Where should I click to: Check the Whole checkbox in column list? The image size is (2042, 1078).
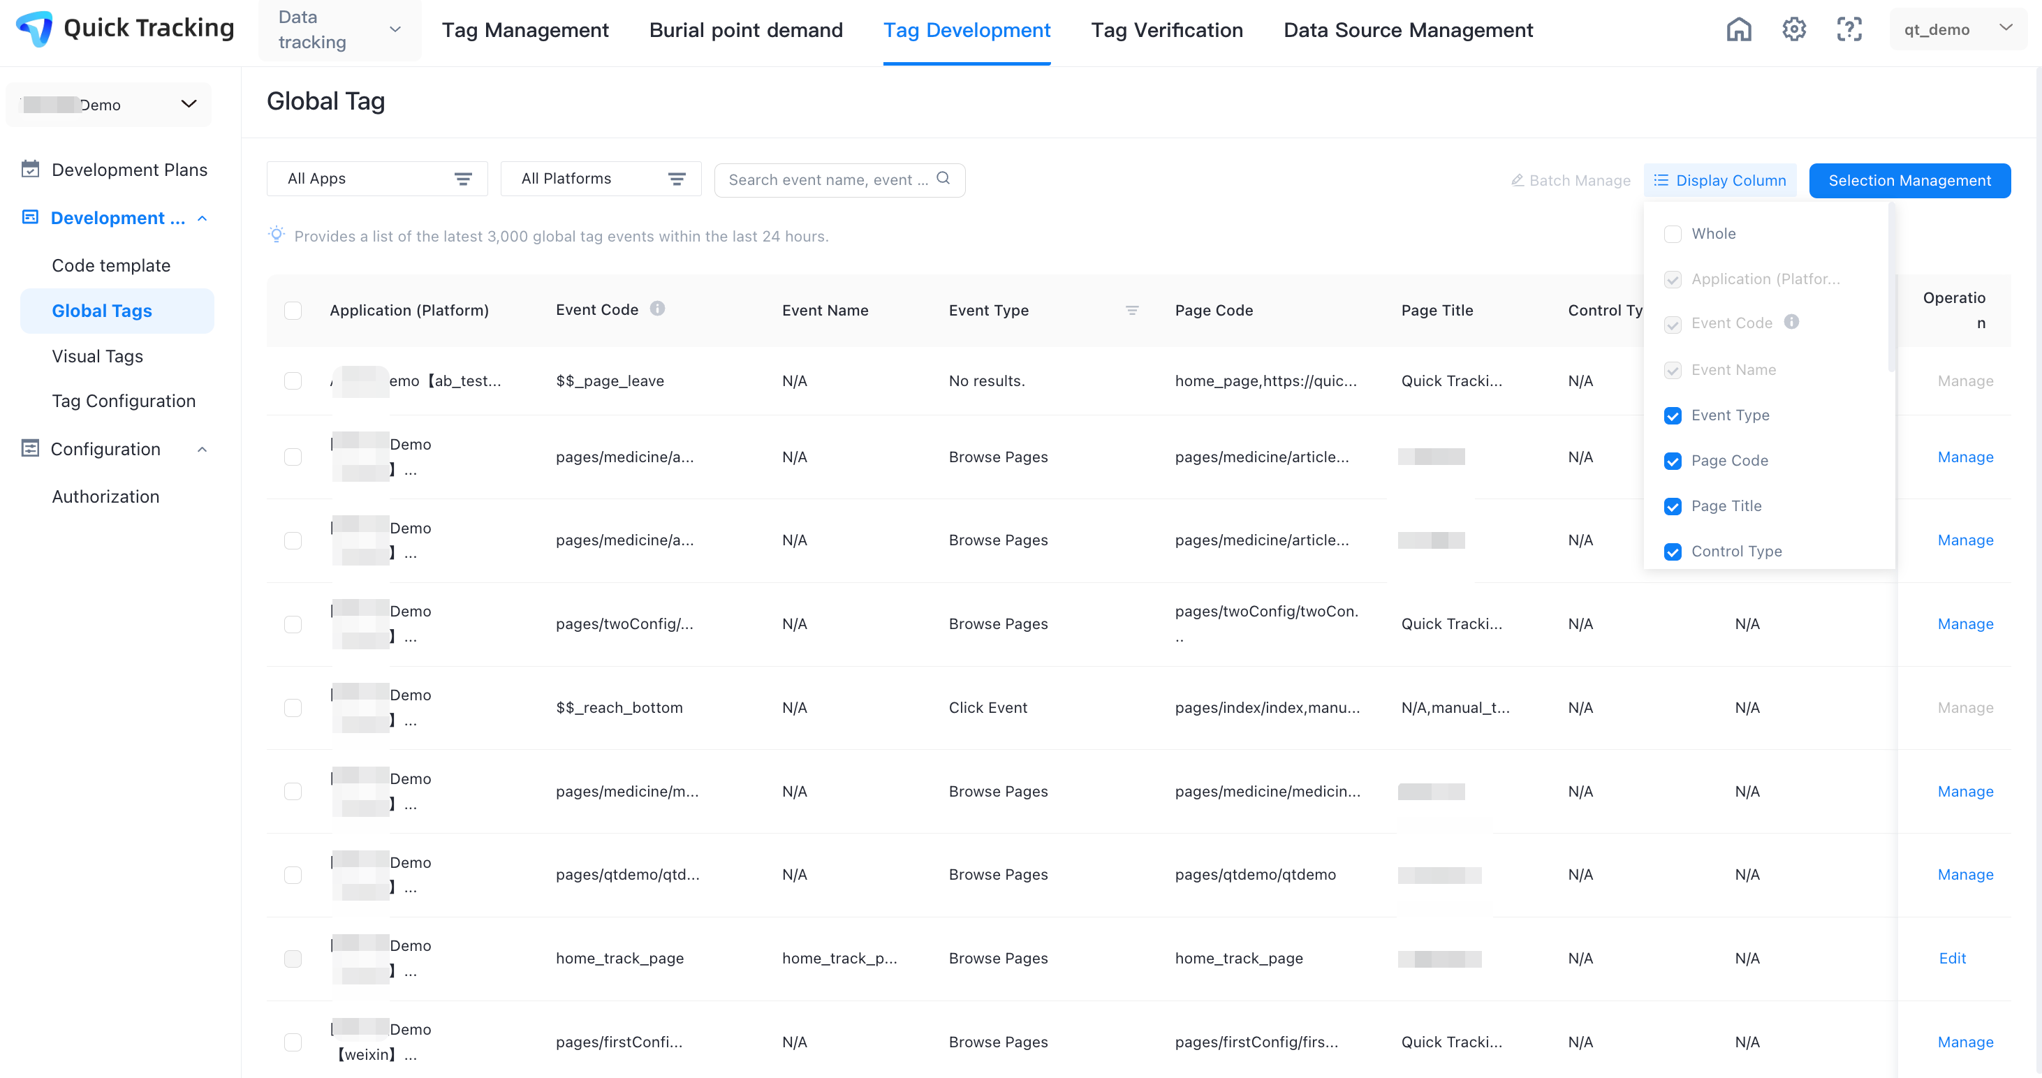tap(1673, 234)
